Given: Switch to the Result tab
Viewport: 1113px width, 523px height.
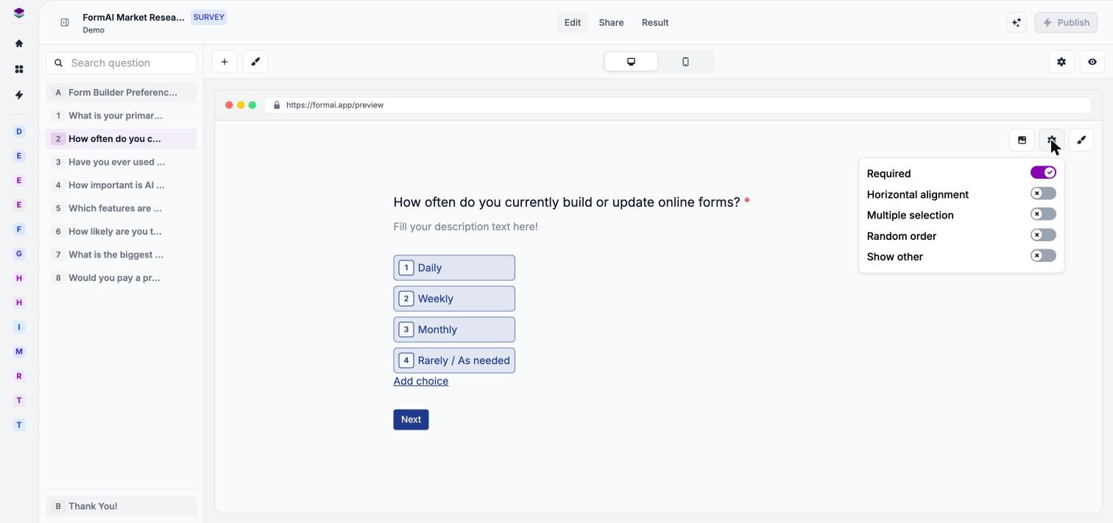Looking at the screenshot, I should (655, 23).
